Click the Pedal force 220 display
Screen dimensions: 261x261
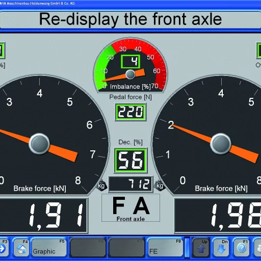click(130, 112)
